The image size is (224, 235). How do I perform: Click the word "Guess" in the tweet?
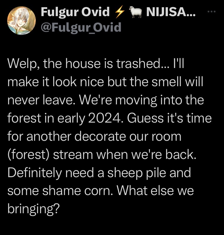point(145,118)
